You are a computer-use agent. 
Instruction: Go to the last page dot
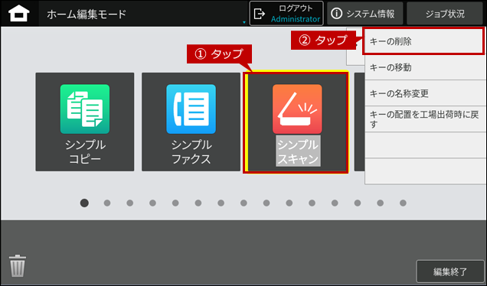[x=403, y=203]
